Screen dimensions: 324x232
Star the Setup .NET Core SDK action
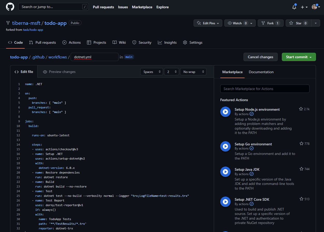click(x=301, y=199)
